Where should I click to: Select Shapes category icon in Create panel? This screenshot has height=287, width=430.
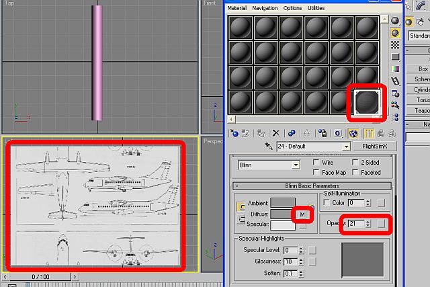click(x=421, y=22)
